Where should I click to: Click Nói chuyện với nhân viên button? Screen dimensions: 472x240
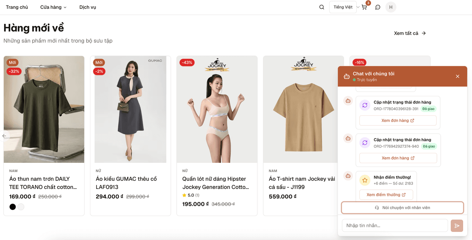pyautogui.click(x=402, y=208)
